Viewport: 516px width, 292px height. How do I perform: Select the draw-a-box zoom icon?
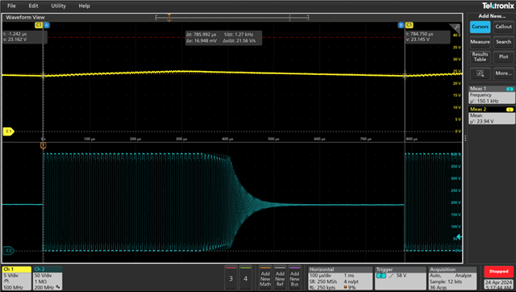coord(480,73)
